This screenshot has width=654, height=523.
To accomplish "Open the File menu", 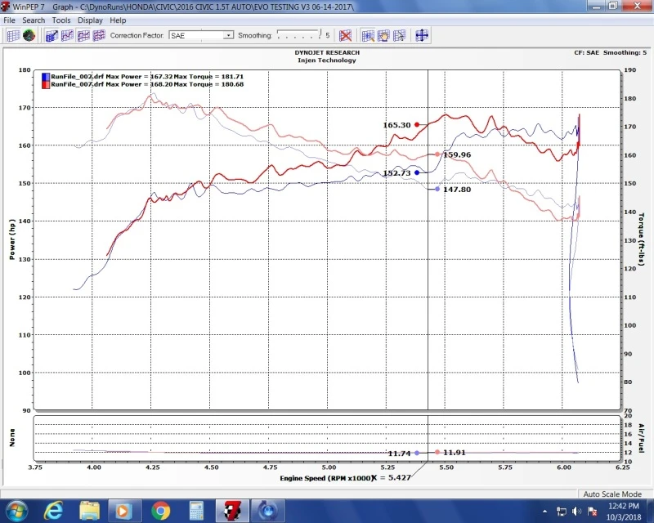I will (10, 20).
